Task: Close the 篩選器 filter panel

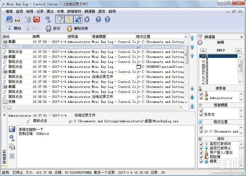Action: (242, 37)
